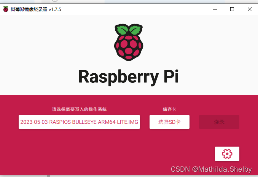This screenshot has height=177, width=258.
Task: Click the 选择SD卡 button
Action: 169,122
